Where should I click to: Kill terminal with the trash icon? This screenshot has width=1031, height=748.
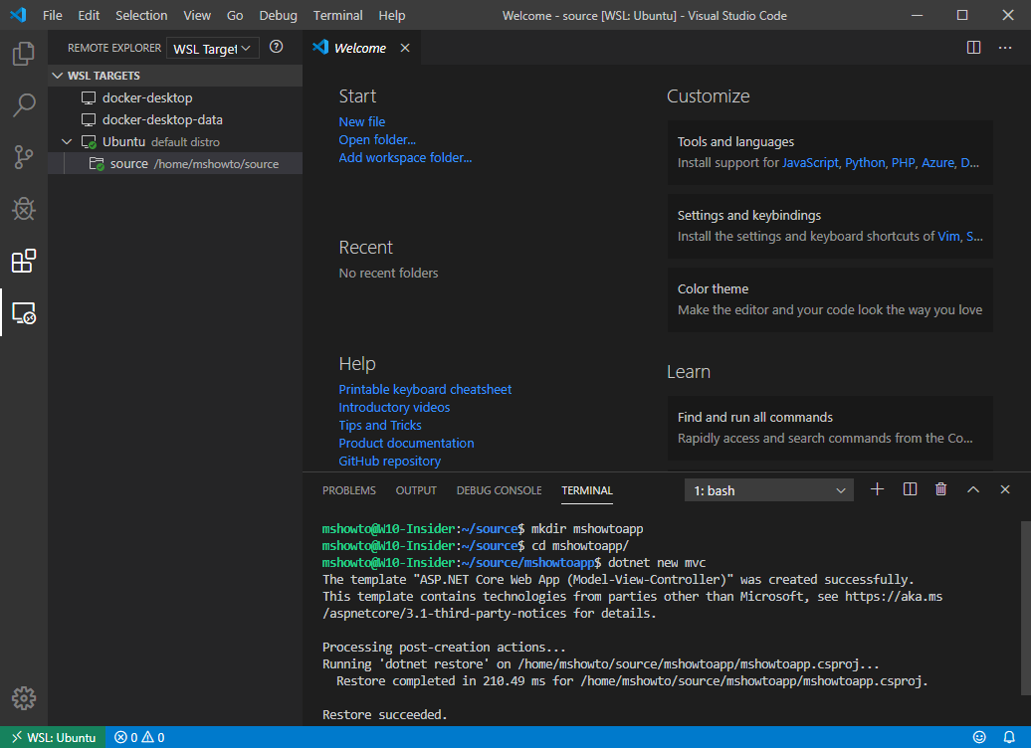coord(940,489)
